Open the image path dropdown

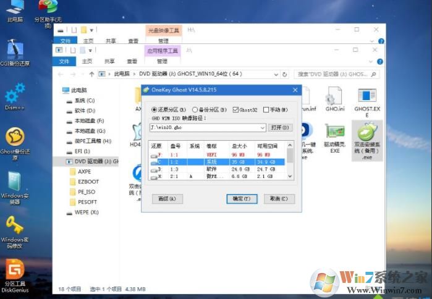(262, 128)
